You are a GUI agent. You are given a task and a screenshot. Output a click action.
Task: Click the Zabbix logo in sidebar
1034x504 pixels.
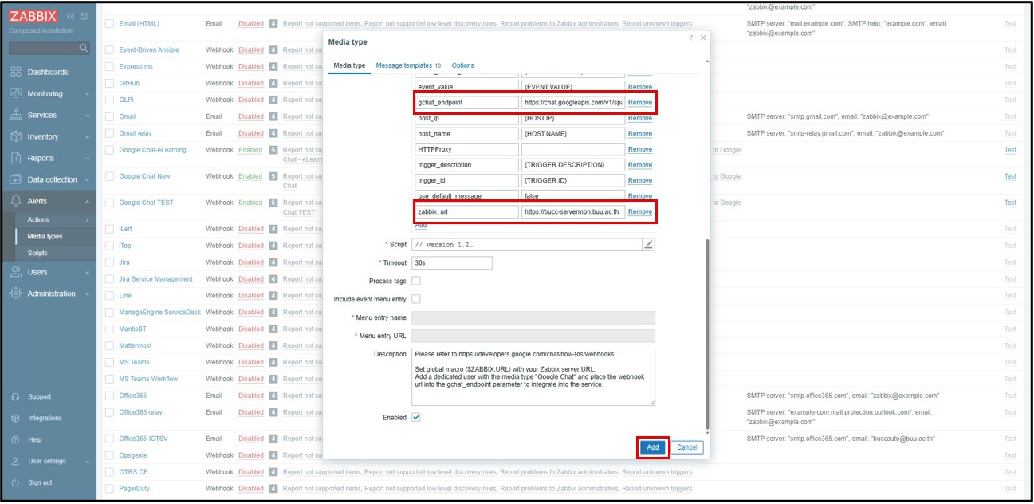pyautogui.click(x=34, y=17)
